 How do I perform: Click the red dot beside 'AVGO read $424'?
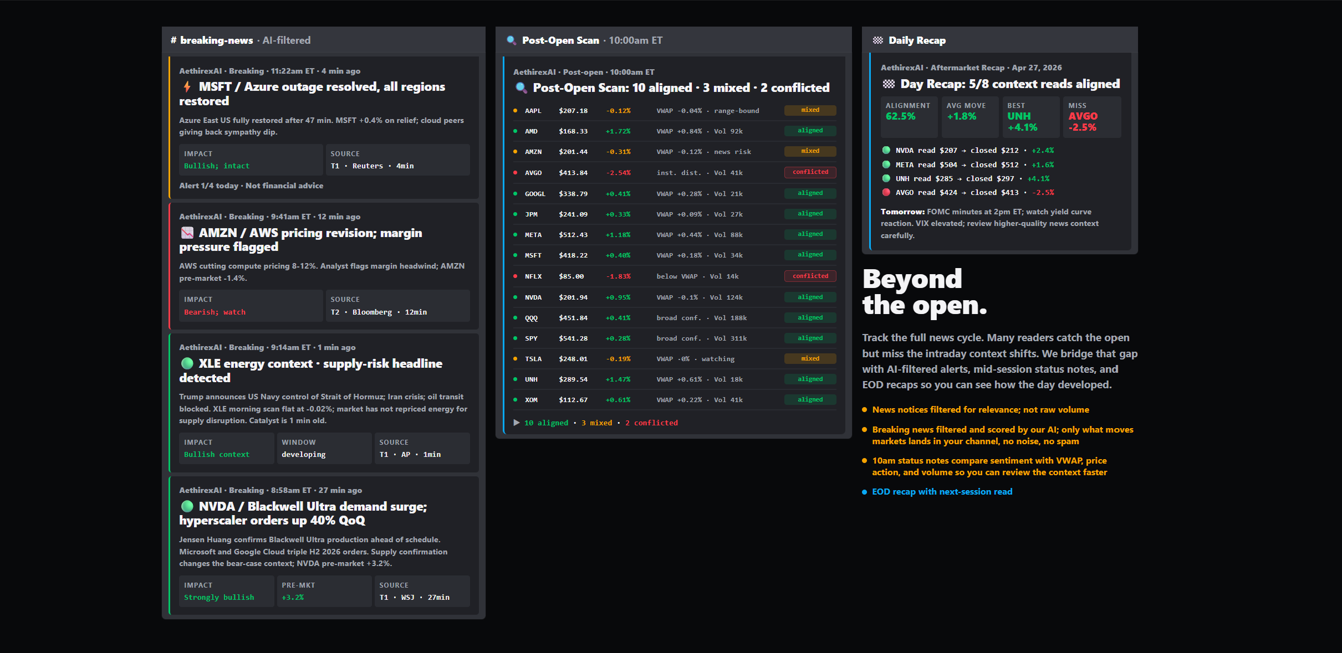(886, 192)
